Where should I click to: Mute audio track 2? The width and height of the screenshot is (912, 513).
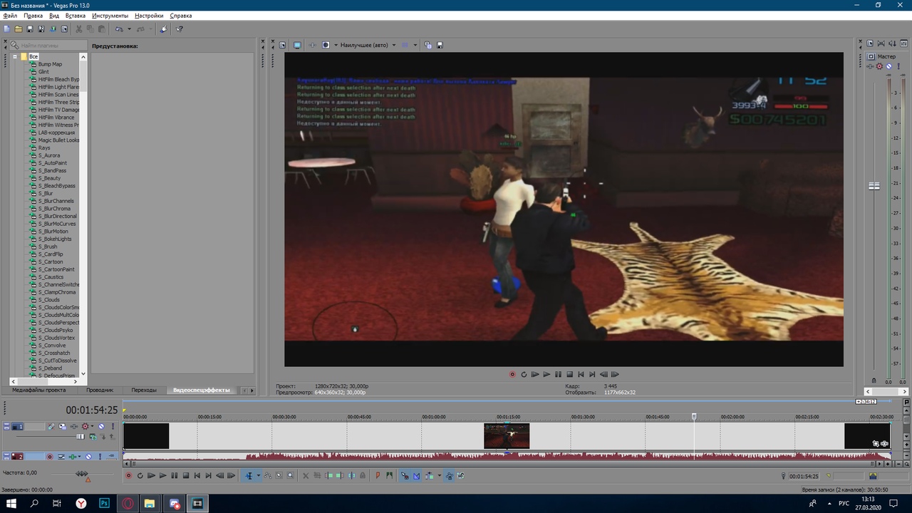coord(88,457)
